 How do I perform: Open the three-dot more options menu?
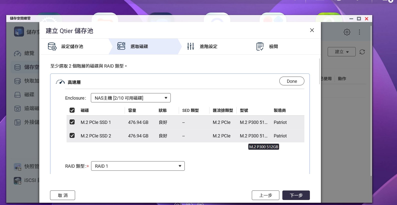click(359, 32)
